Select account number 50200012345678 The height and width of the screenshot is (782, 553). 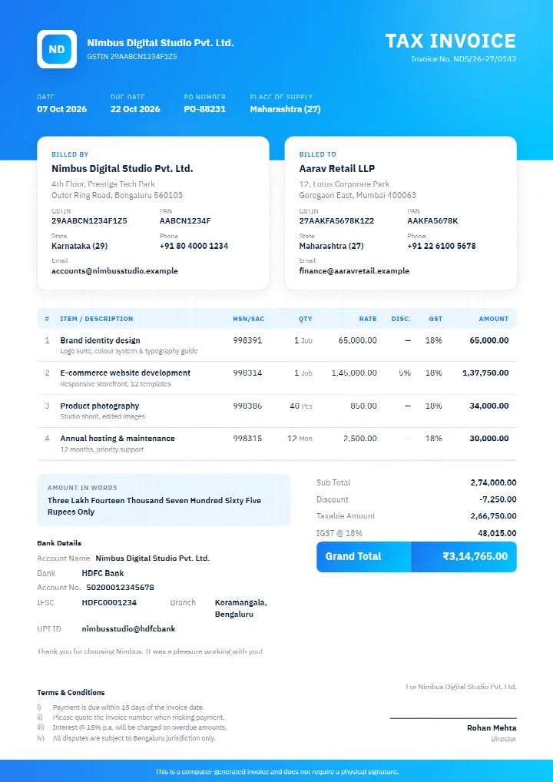click(120, 588)
